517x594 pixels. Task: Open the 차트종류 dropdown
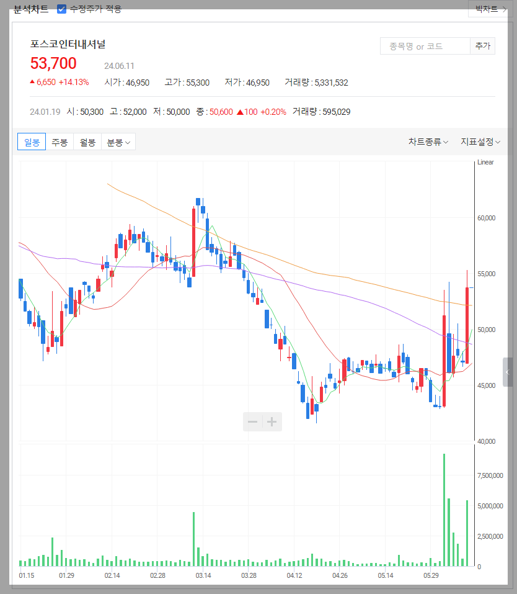[428, 142]
